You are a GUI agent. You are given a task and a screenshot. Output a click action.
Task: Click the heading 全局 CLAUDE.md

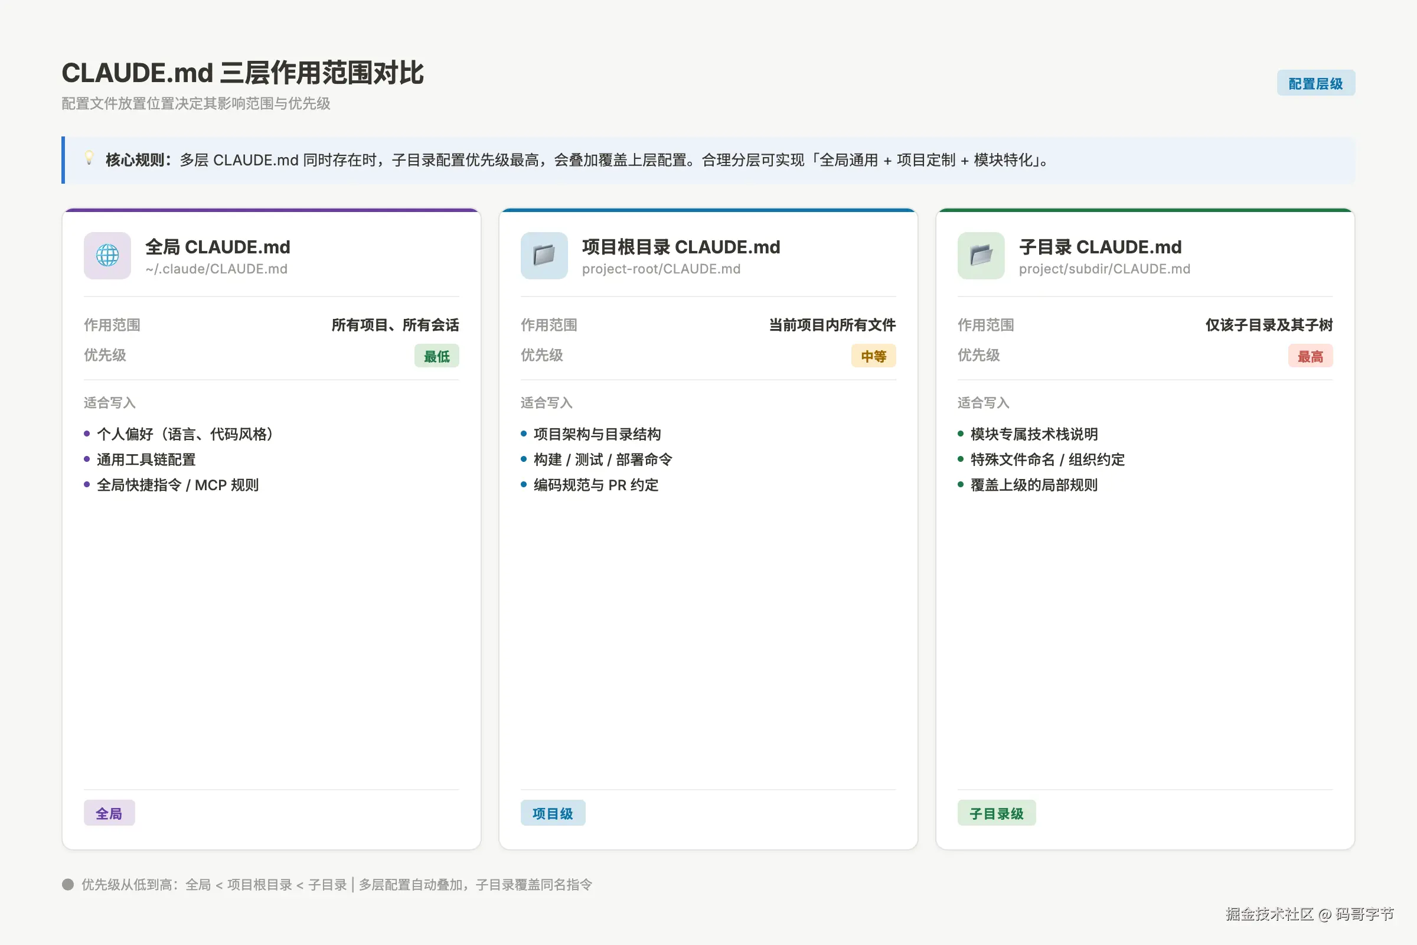217,247
